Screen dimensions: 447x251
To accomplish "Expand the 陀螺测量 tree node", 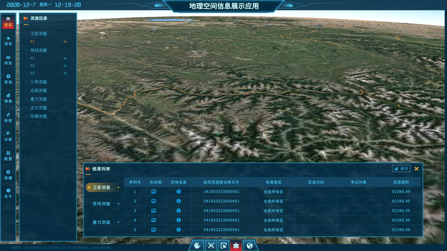I will 26,116.
